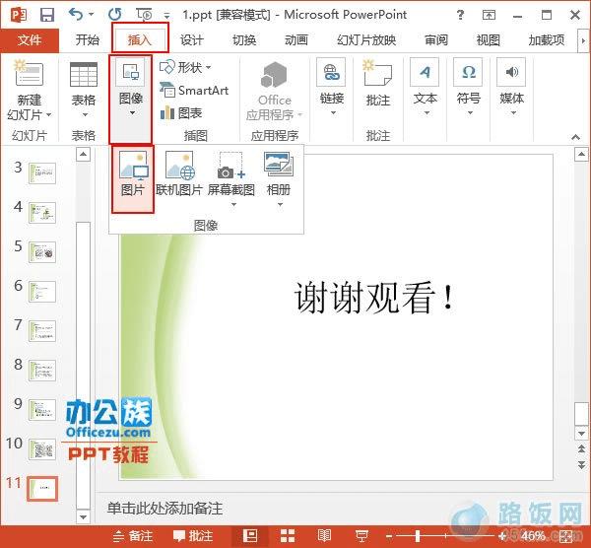Open the 媒体 media dropdown
Image resolution: width=591 pixels, height=548 pixels.
point(512,88)
